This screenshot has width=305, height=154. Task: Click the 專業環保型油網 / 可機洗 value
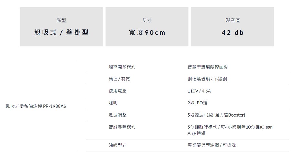tap(212, 145)
